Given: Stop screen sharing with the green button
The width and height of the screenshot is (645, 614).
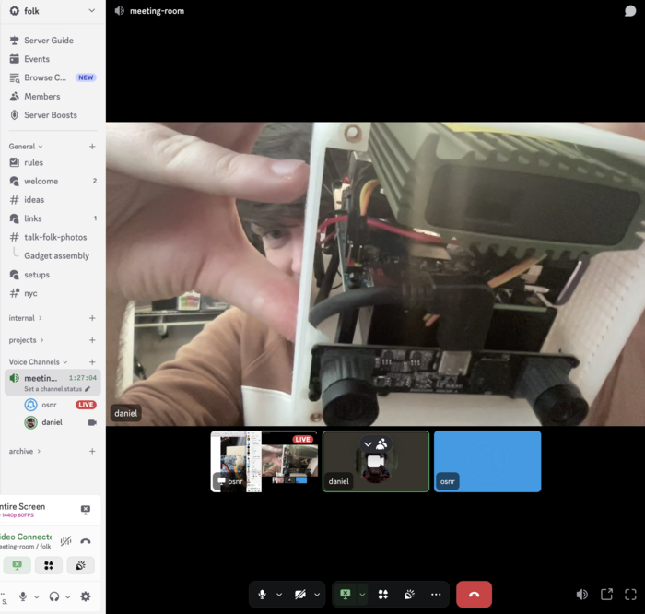Looking at the screenshot, I should pos(345,595).
